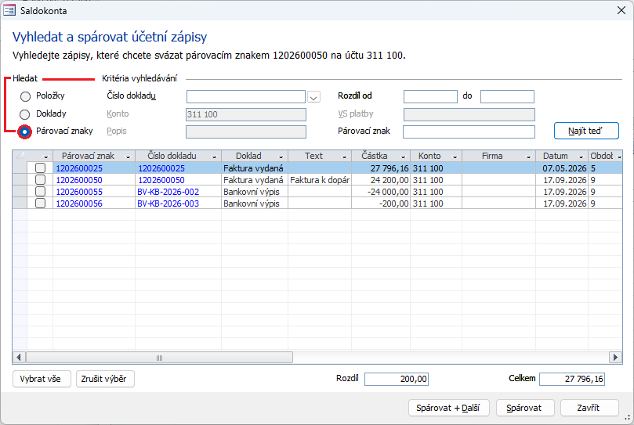Screen dimensions: 634x425
Task: Open filter arrow on Období column
Action: (619, 157)
